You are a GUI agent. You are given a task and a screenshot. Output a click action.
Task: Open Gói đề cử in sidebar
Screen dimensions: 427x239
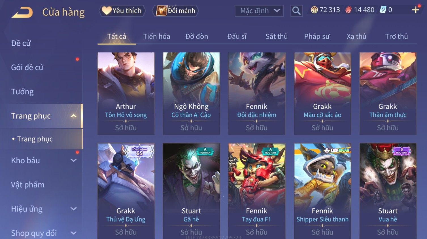27,67
